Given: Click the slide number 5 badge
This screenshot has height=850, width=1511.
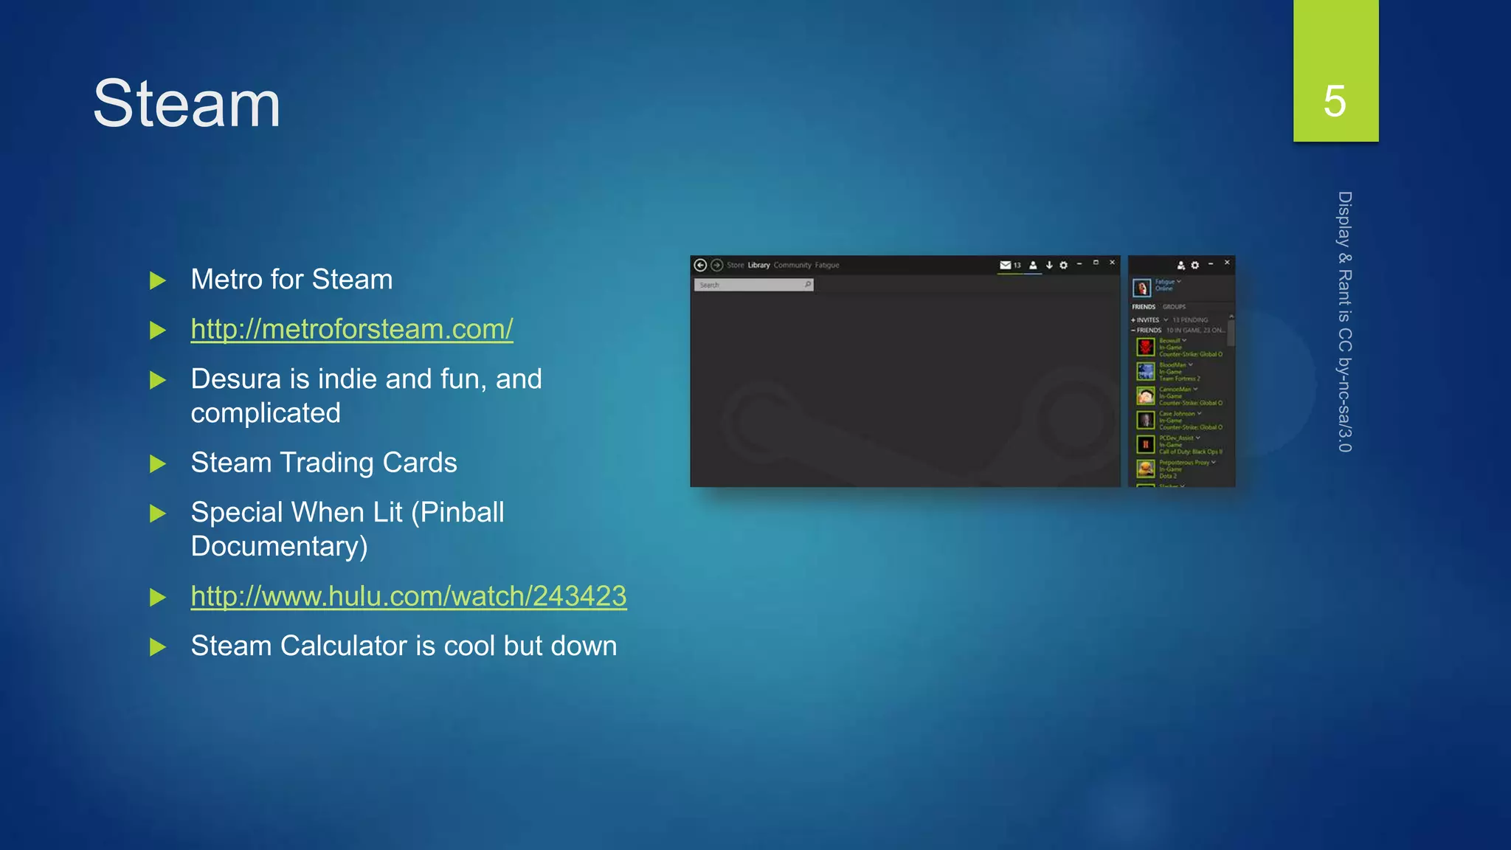Looking at the screenshot, I should click(1335, 71).
